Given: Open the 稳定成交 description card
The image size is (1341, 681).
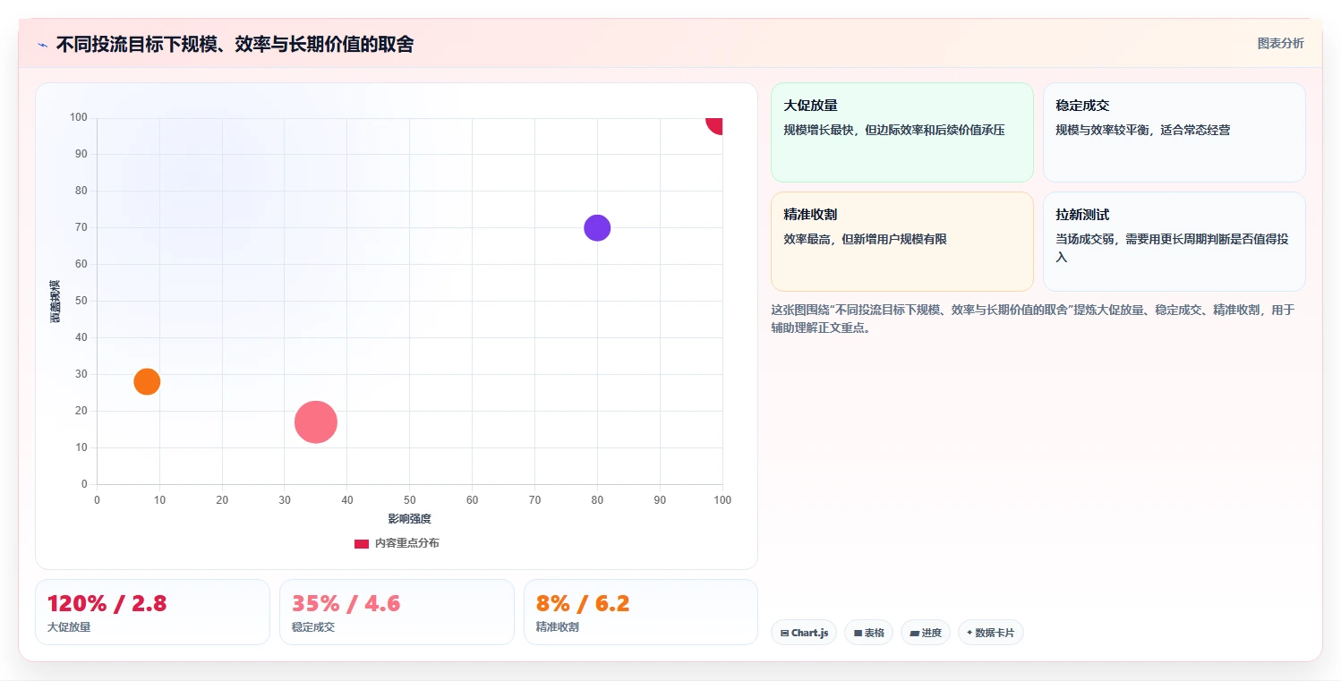Looking at the screenshot, I should 1174,132.
